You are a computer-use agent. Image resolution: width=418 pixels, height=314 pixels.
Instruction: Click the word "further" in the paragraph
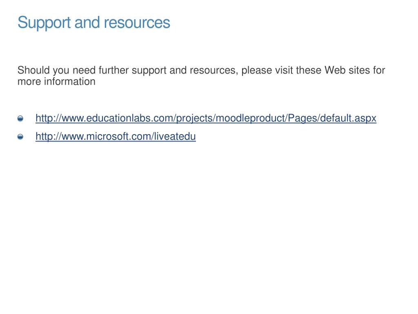click(114, 70)
